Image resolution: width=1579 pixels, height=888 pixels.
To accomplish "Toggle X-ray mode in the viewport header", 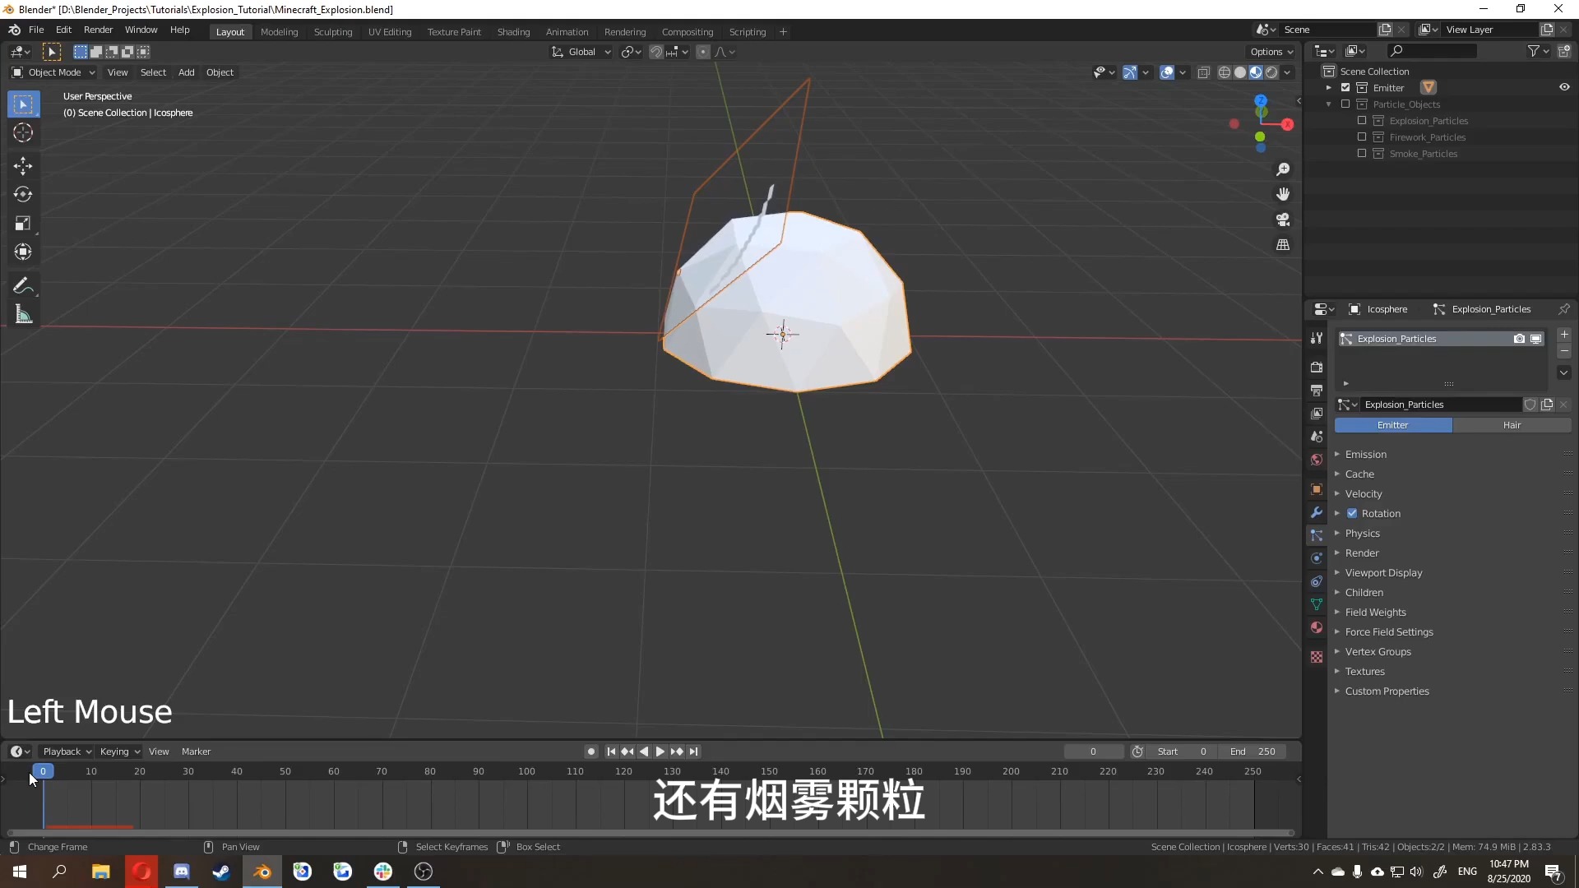I will click(1203, 72).
